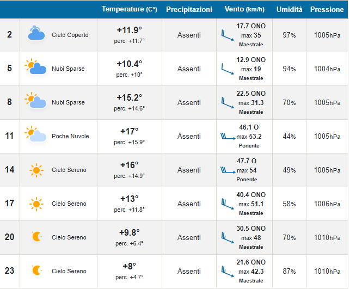Click the Umidità column header
The height and width of the screenshot is (289, 350).
pyautogui.click(x=289, y=9)
